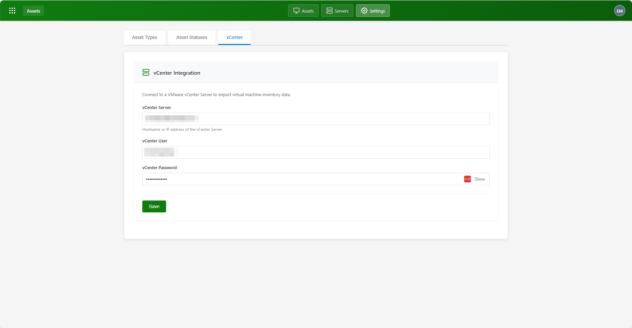
Task: Focus the vCenter User input field
Action: pos(316,152)
